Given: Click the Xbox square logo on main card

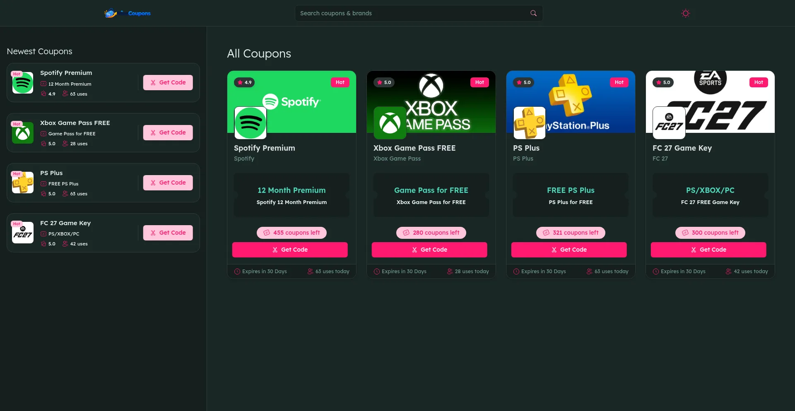Looking at the screenshot, I should (390, 123).
